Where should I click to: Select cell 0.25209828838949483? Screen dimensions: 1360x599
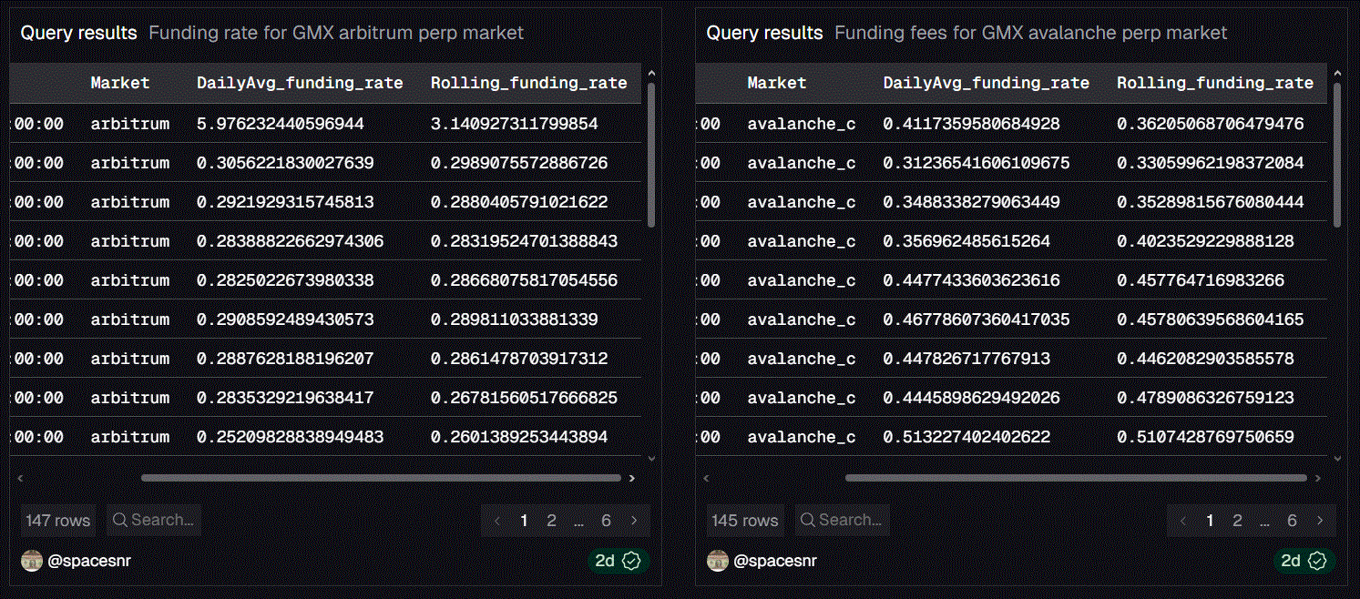click(x=290, y=437)
